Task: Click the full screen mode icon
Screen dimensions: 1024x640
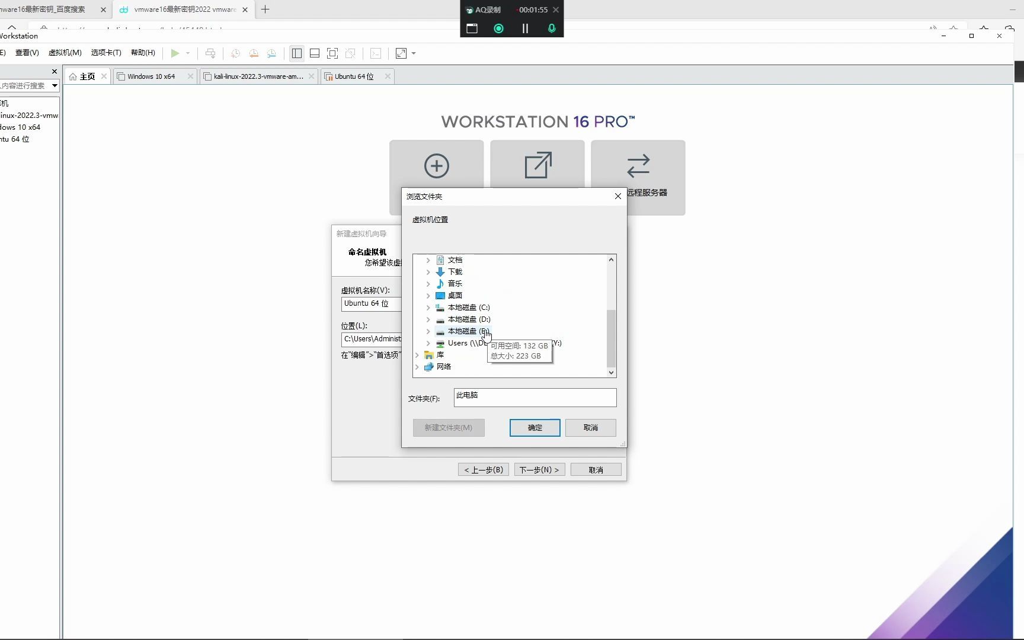Action: 332,53
